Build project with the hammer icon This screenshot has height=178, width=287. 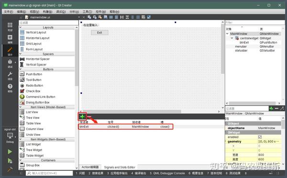tap(10, 169)
